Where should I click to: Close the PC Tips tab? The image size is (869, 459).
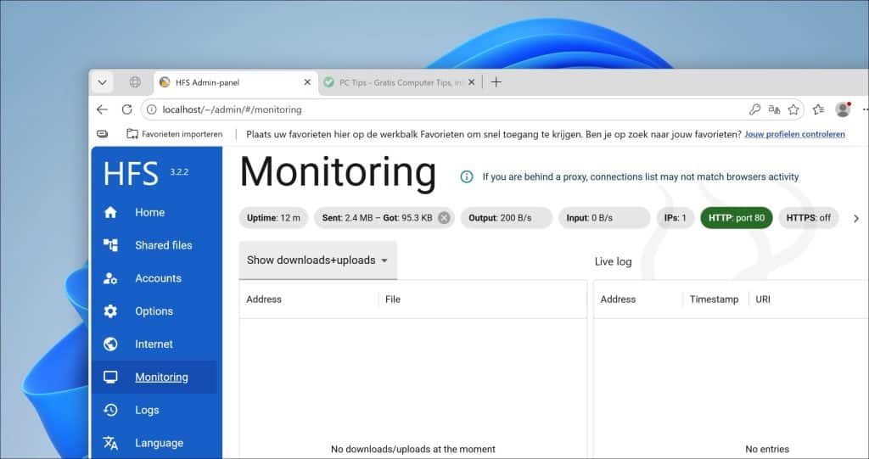pyautogui.click(x=471, y=82)
